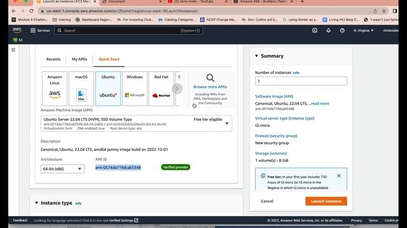
Task: Click the Virtual server type link
Action: [284, 118]
